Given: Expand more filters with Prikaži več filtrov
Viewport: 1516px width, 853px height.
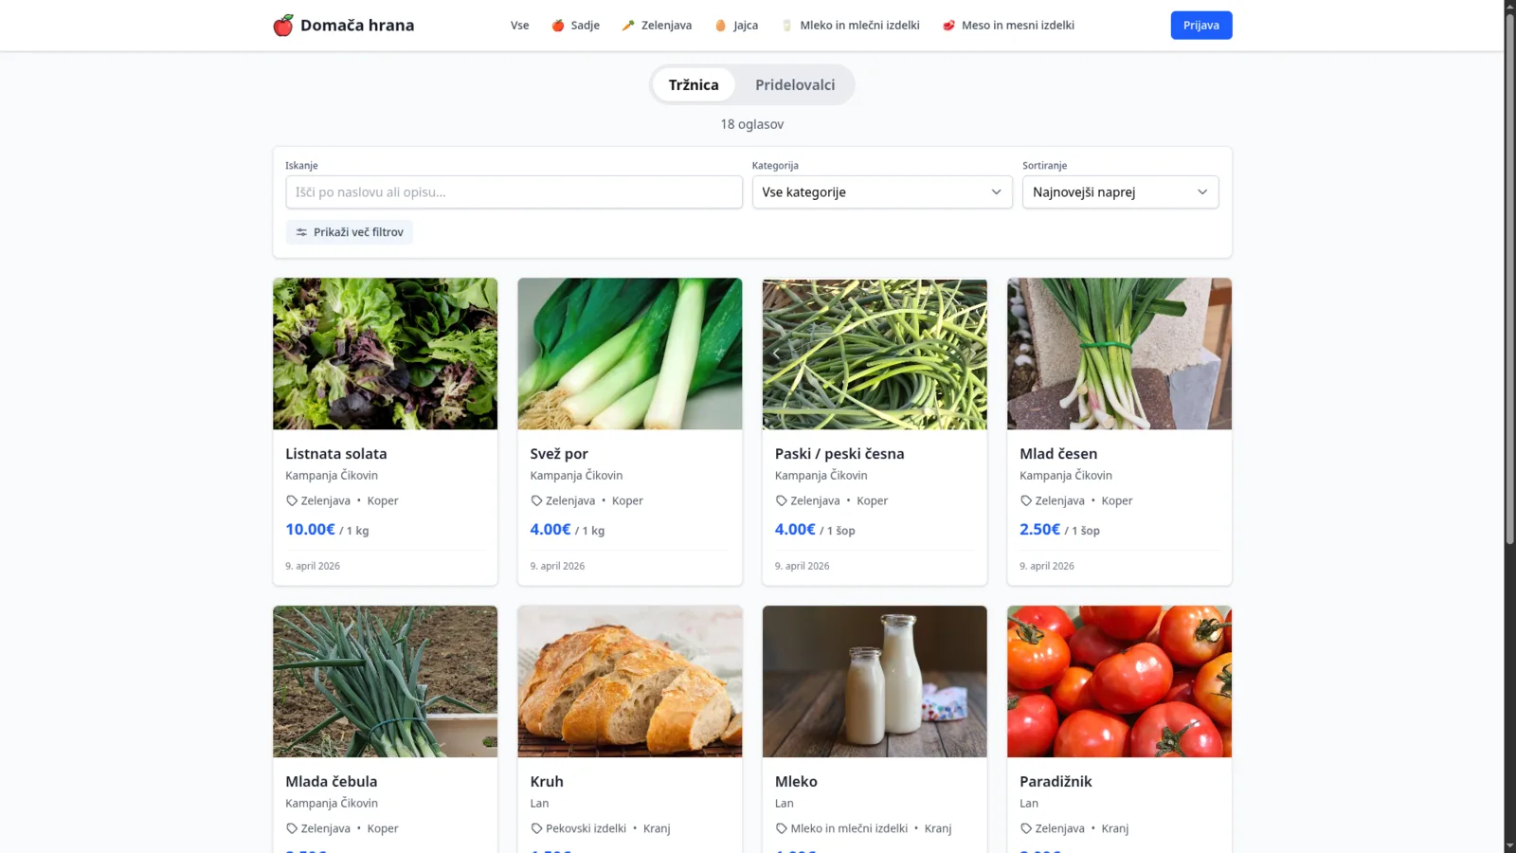Looking at the screenshot, I should click(x=350, y=232).
